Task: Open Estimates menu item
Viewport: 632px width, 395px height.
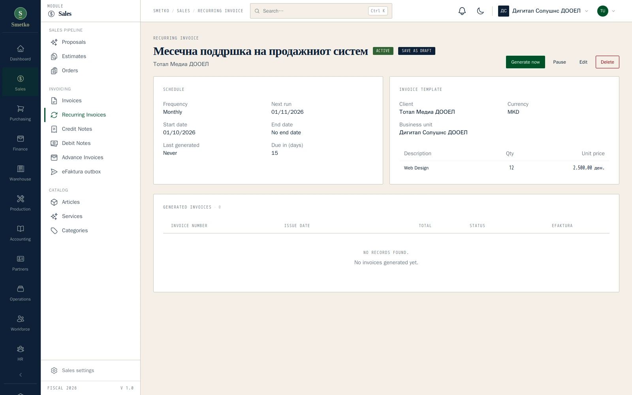Action: [x=90, y=56]
